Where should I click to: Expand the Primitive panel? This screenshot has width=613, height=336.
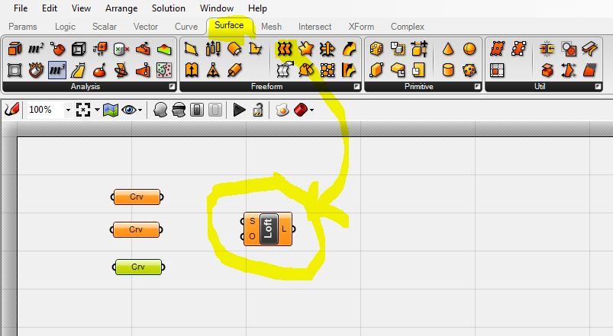tap(477, 87)
